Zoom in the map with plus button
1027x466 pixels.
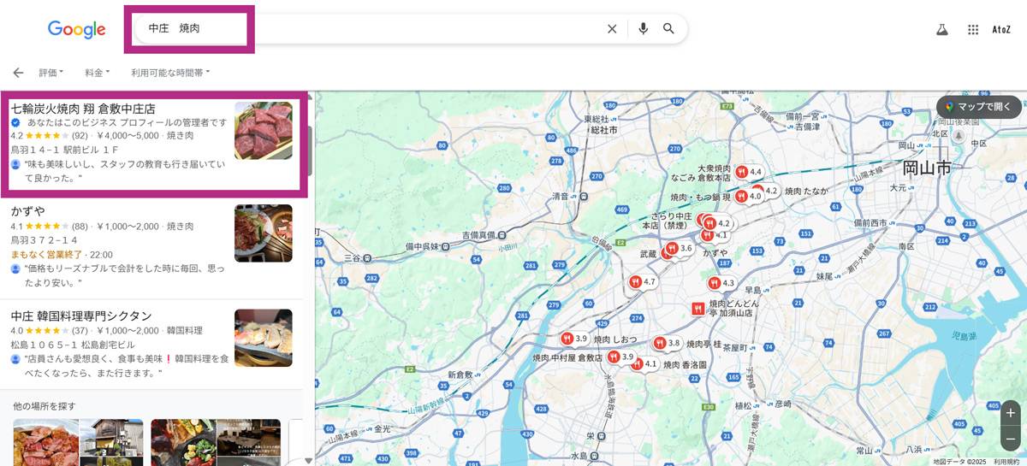(1011, 413)
